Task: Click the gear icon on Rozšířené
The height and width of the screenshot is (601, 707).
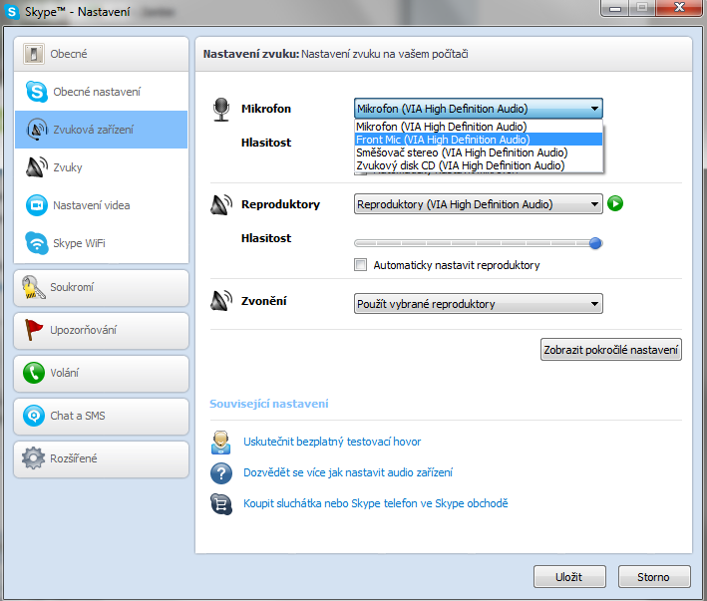Action: (33, 458)
